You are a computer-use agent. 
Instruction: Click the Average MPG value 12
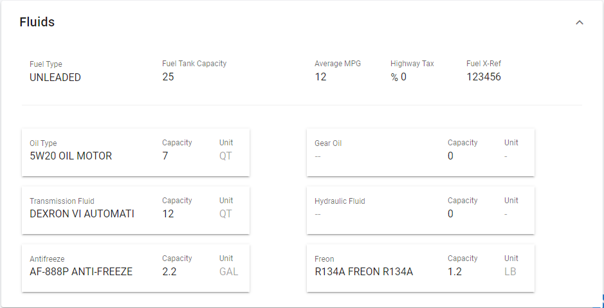tap(320, 77)
